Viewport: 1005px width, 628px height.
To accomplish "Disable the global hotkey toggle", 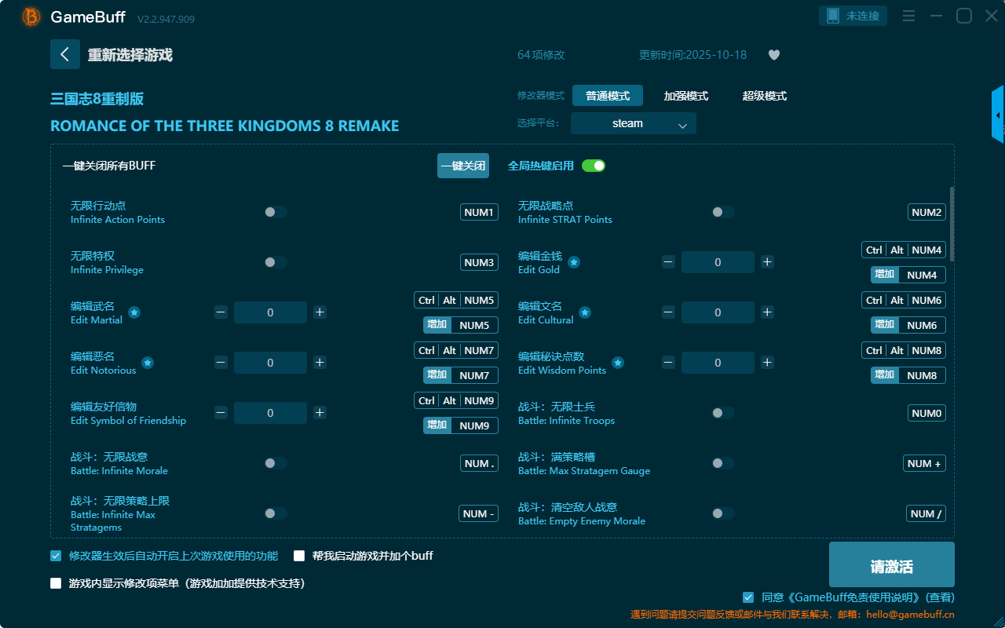I will [593, 166].
